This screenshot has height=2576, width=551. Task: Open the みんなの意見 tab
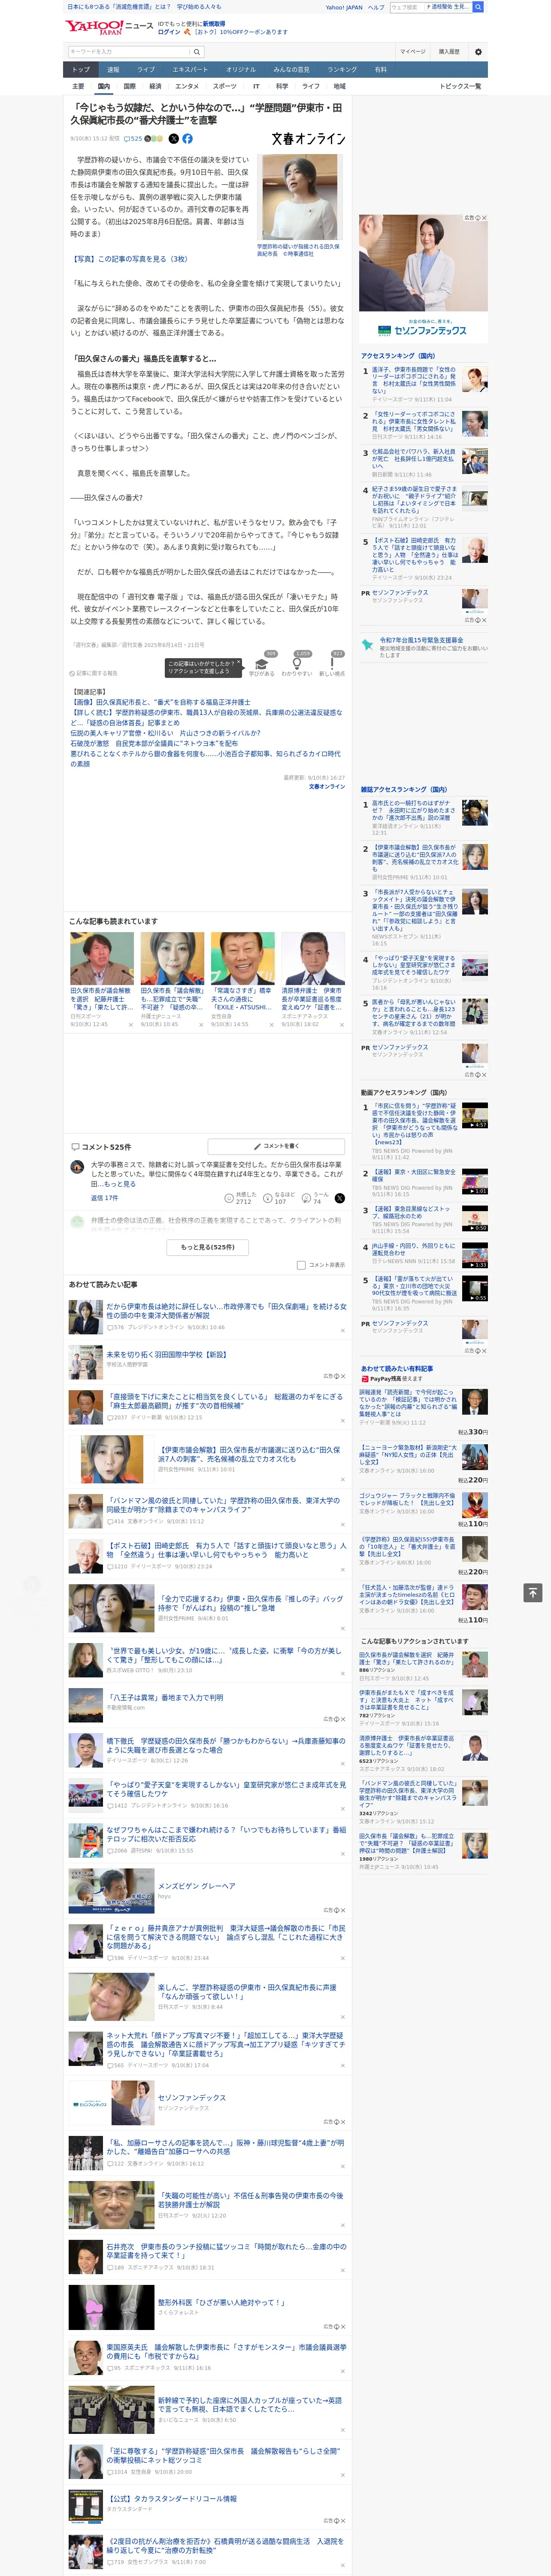[291, 69]
